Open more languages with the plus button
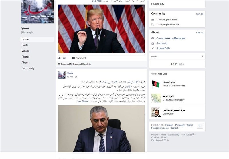The width and height of the screenshot is (229, 159). (200, 126)
